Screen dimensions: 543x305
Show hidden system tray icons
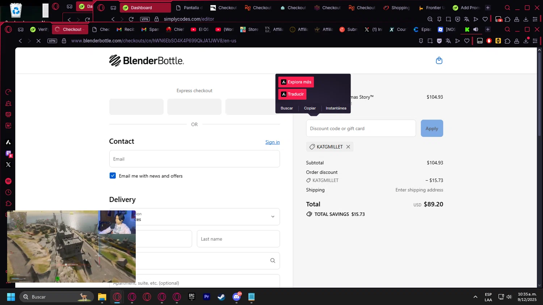click(x=475, y=297)
